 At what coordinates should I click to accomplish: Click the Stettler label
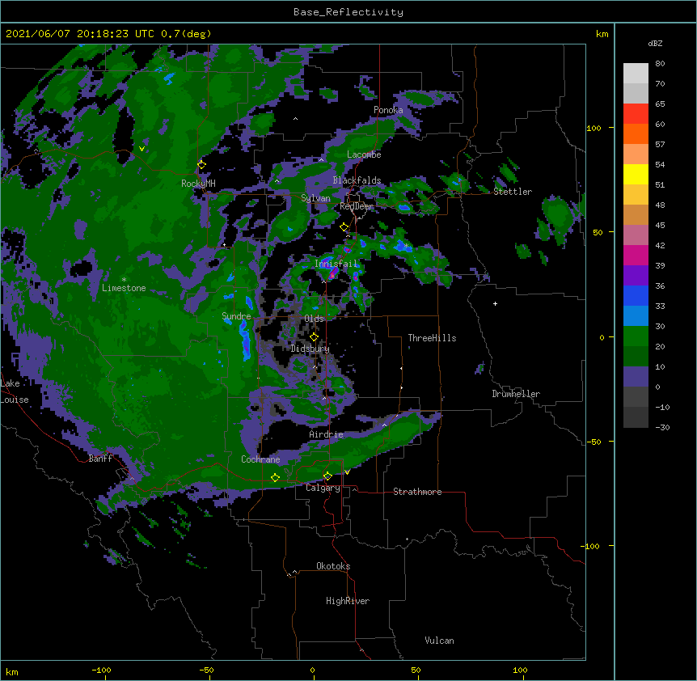(513, 192)
